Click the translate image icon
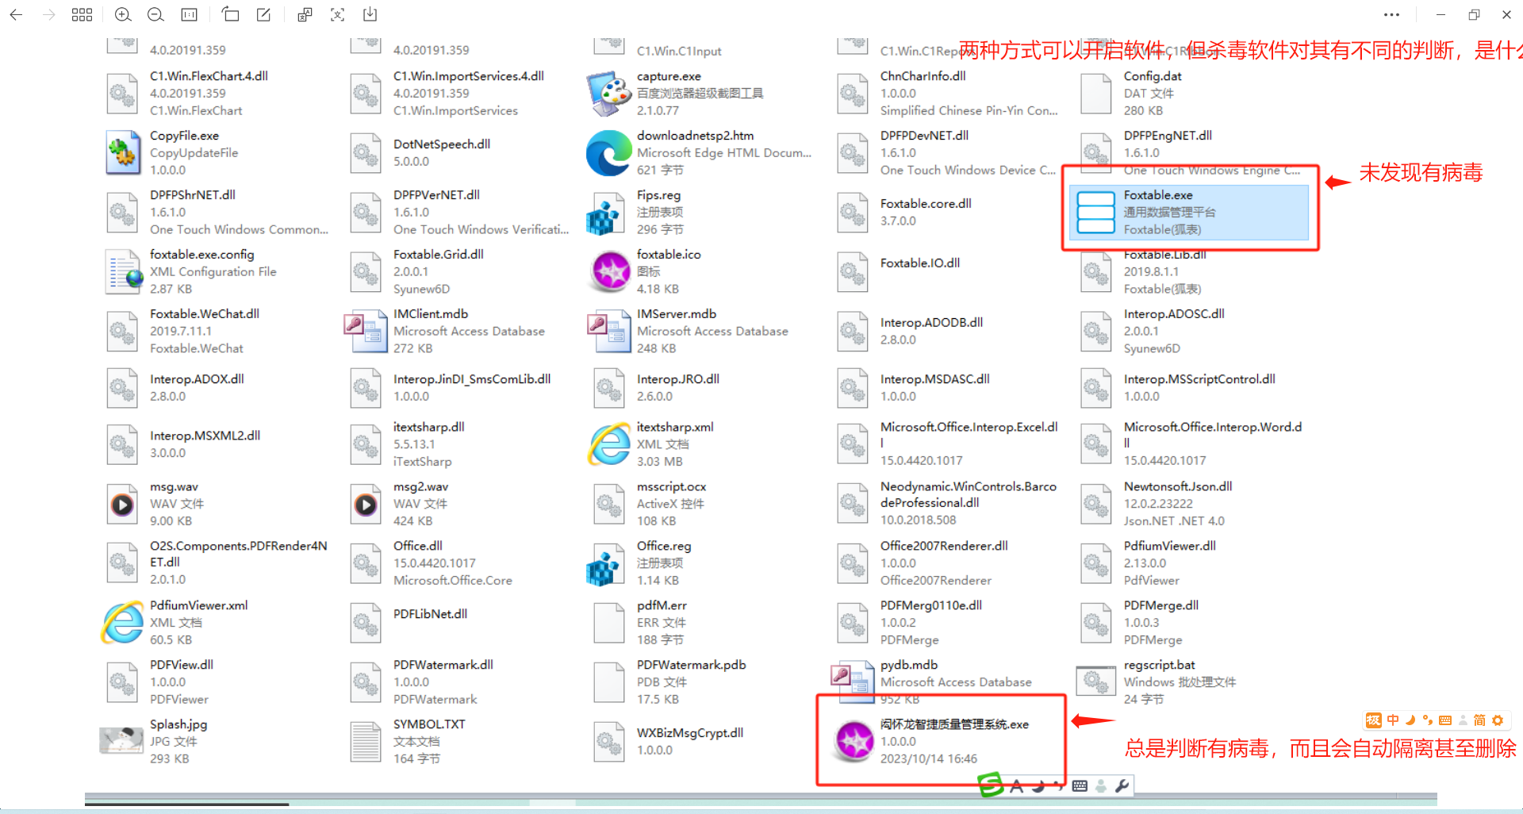The width and height of the screenshot is (1523, 814). (305, 14)
